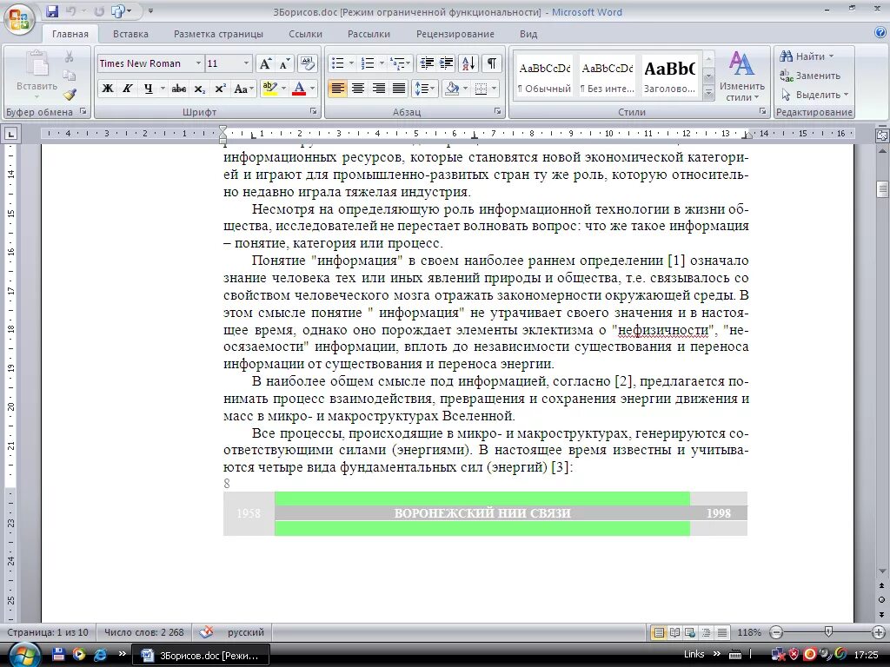The image size is (890, 667).
Task: Select the Без интервала style
Action: (607, 76)
